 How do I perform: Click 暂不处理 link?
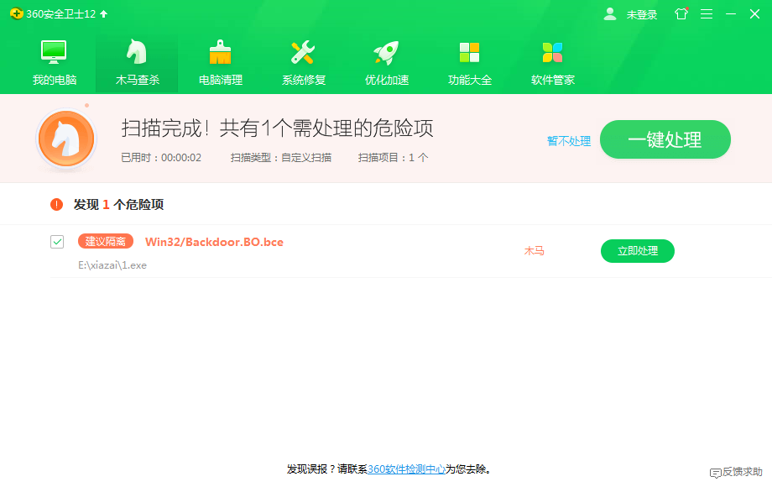pyautogui.click(x=569, y=141)
